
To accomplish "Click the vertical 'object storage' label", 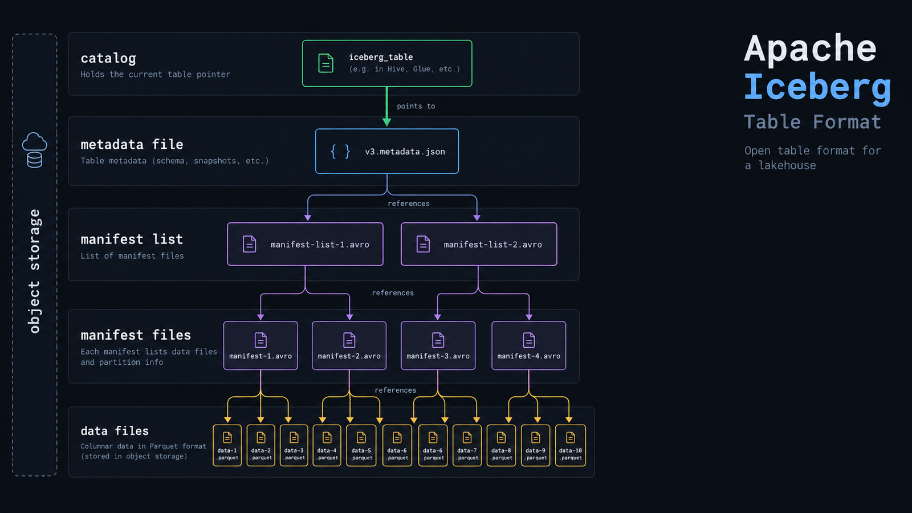I will [34, 271].
